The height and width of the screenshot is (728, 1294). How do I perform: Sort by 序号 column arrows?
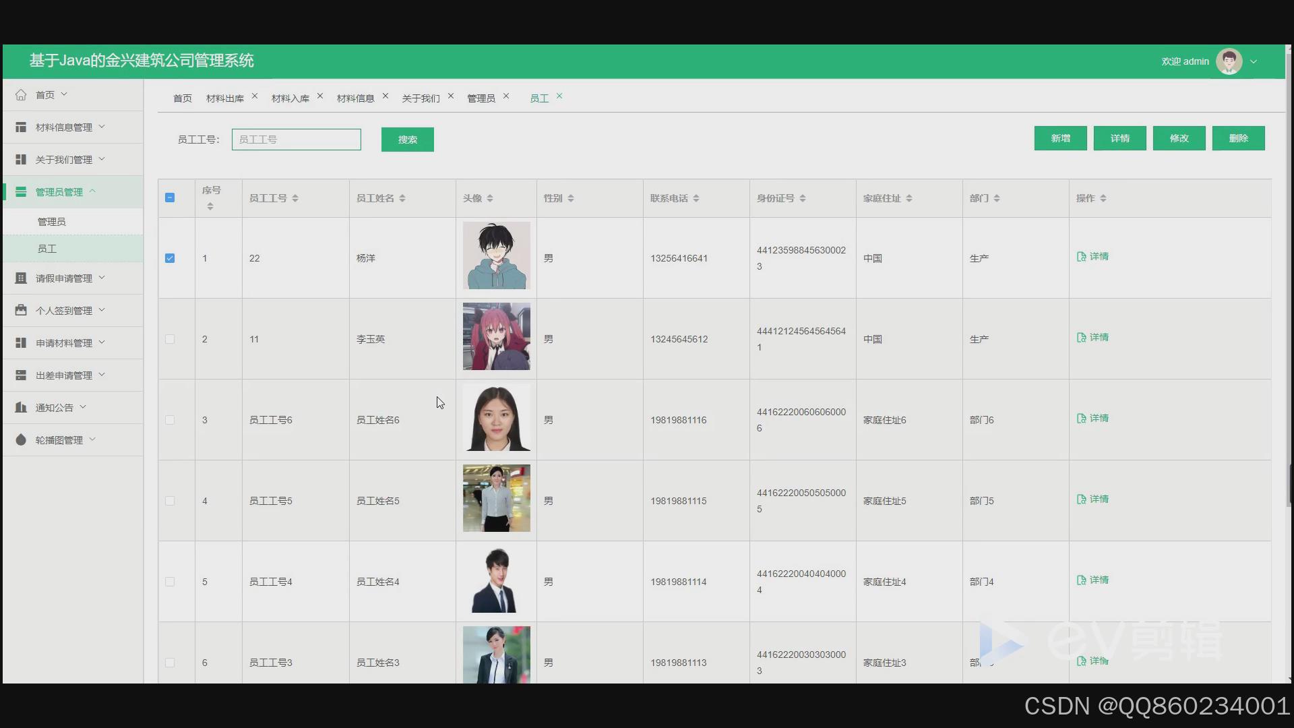[210, 206]
